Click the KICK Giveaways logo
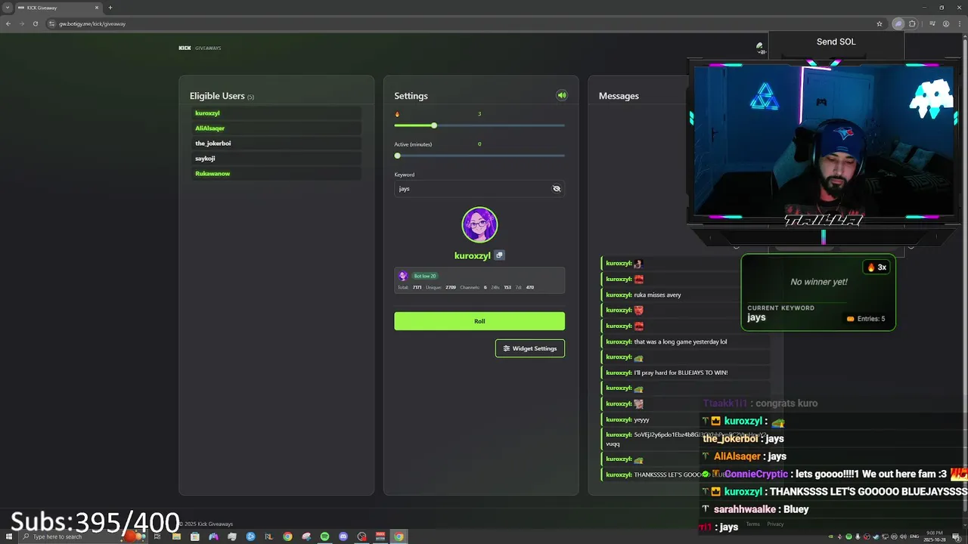 (200, 48)
